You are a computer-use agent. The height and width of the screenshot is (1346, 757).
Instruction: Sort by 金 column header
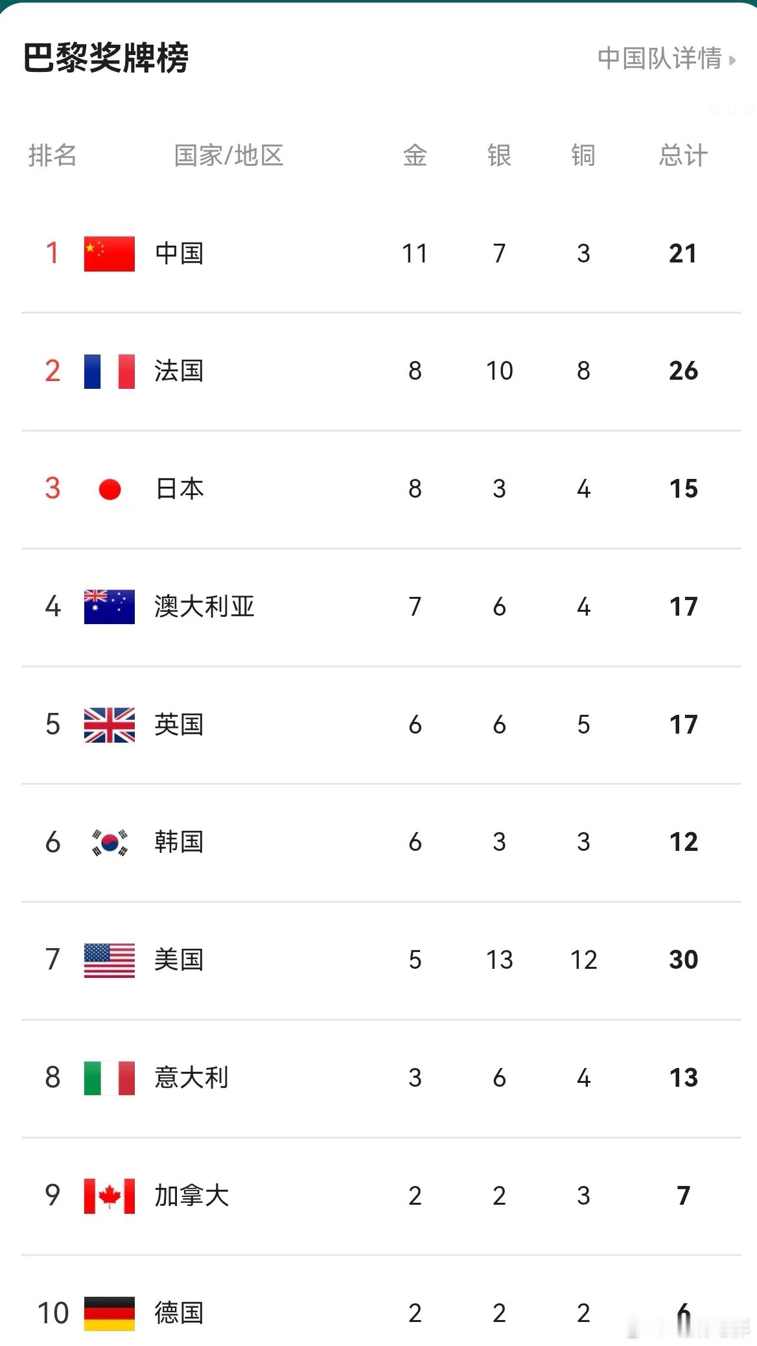click(415, 156)
